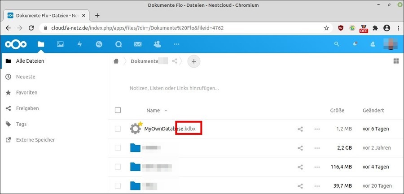
Task: Open the notifications bell icon
Action: (x=355, y=44)
